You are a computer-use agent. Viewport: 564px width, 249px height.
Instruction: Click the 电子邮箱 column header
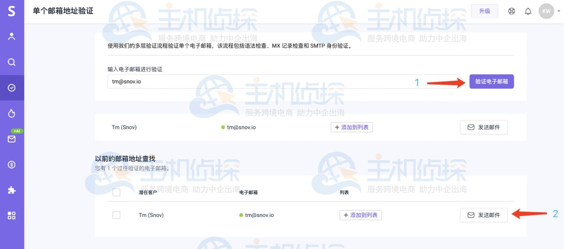click(248, 193)
